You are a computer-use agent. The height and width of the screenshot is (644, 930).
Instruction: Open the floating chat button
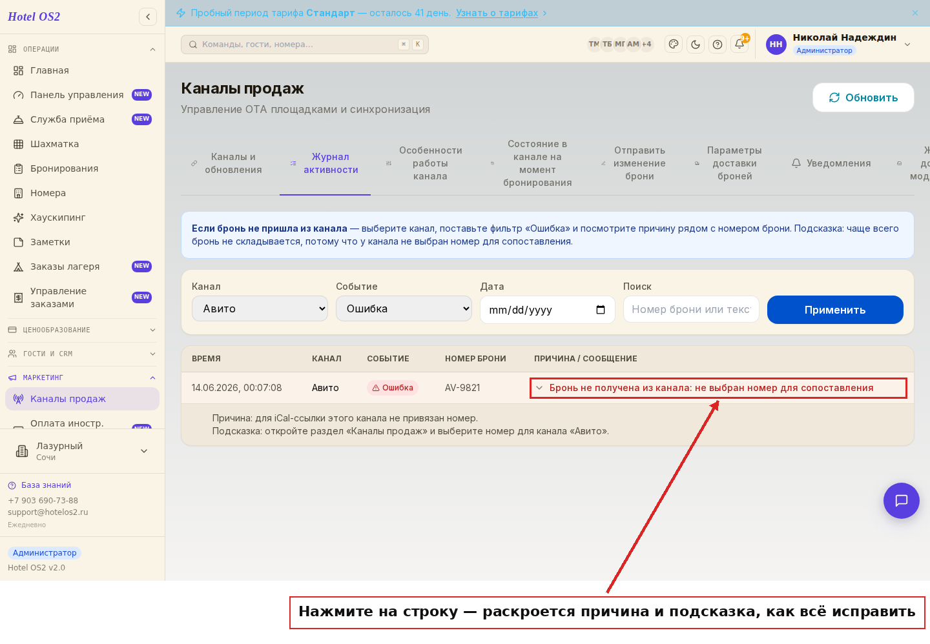click(x=902, y=501)
